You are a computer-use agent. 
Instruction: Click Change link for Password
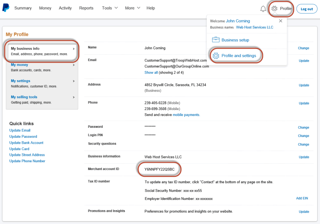303,127
